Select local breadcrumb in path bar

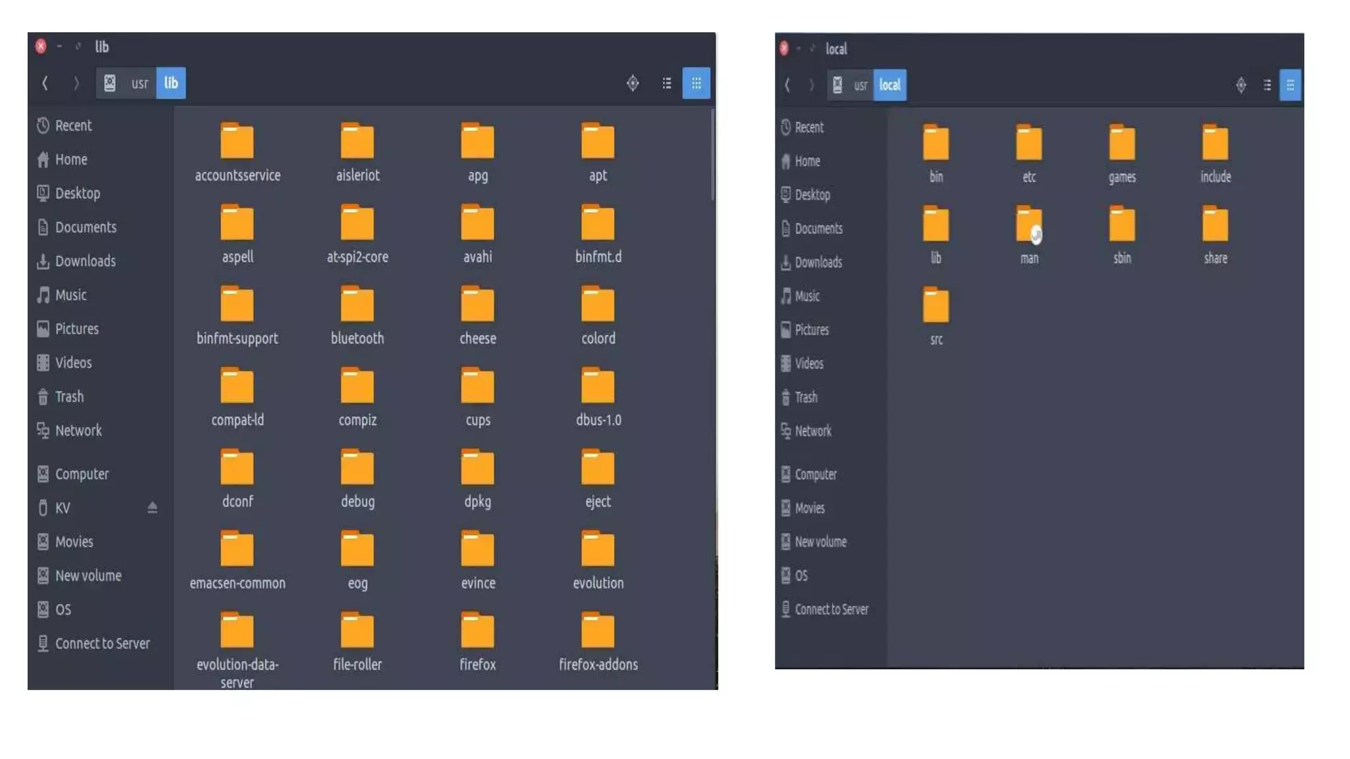(889, 85)
